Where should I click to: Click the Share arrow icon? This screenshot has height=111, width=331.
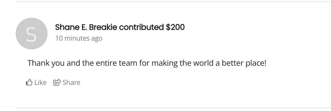(x=57, y=83)
